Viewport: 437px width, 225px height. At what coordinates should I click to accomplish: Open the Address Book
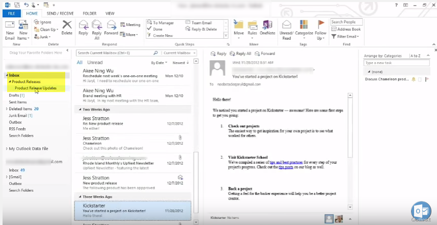(x=346, y=29)
